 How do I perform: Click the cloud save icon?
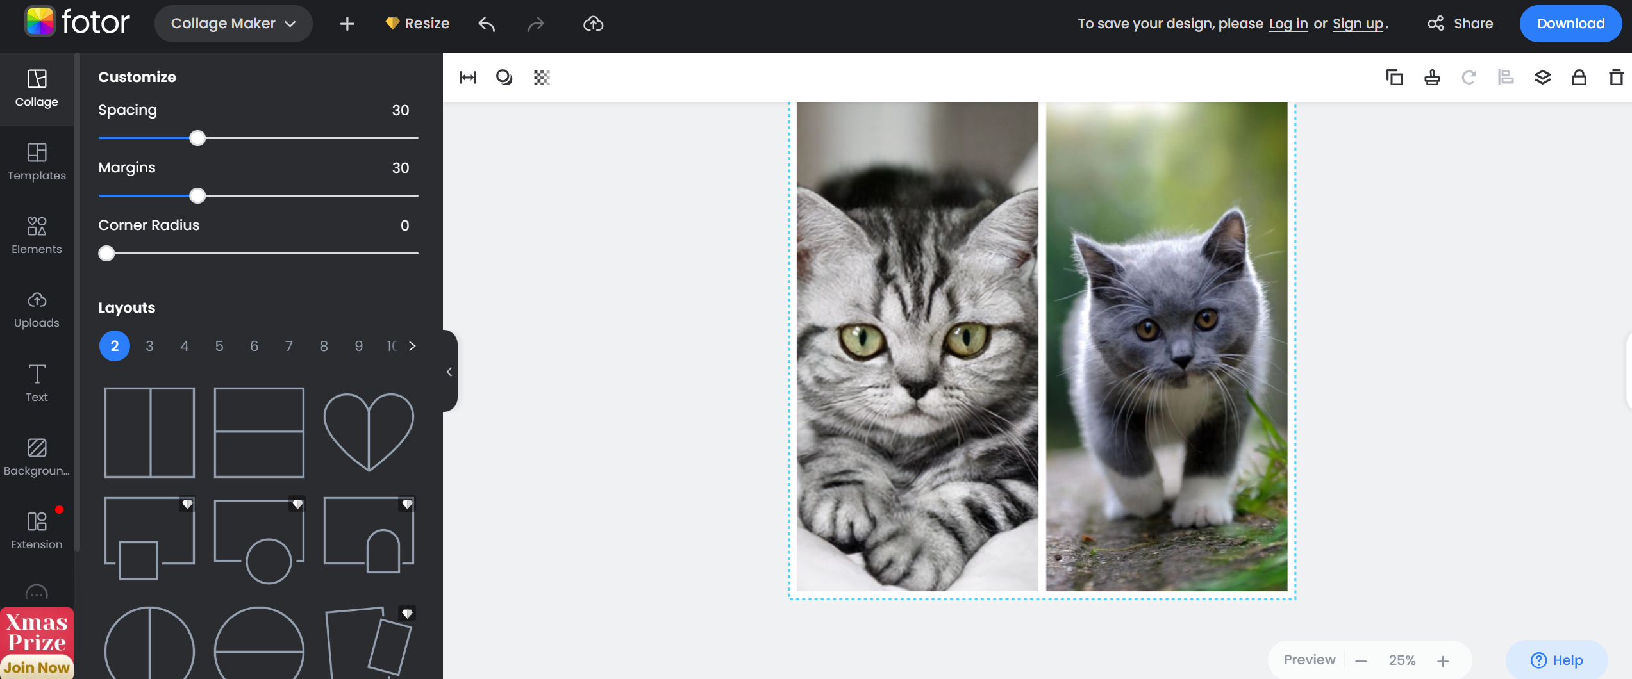pos(593,24)
